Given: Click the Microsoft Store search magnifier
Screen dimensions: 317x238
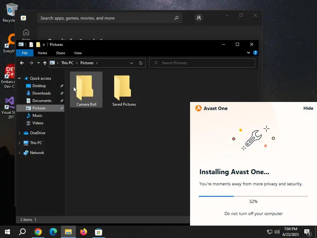Looking at the screenshot, I should (176, 18).
